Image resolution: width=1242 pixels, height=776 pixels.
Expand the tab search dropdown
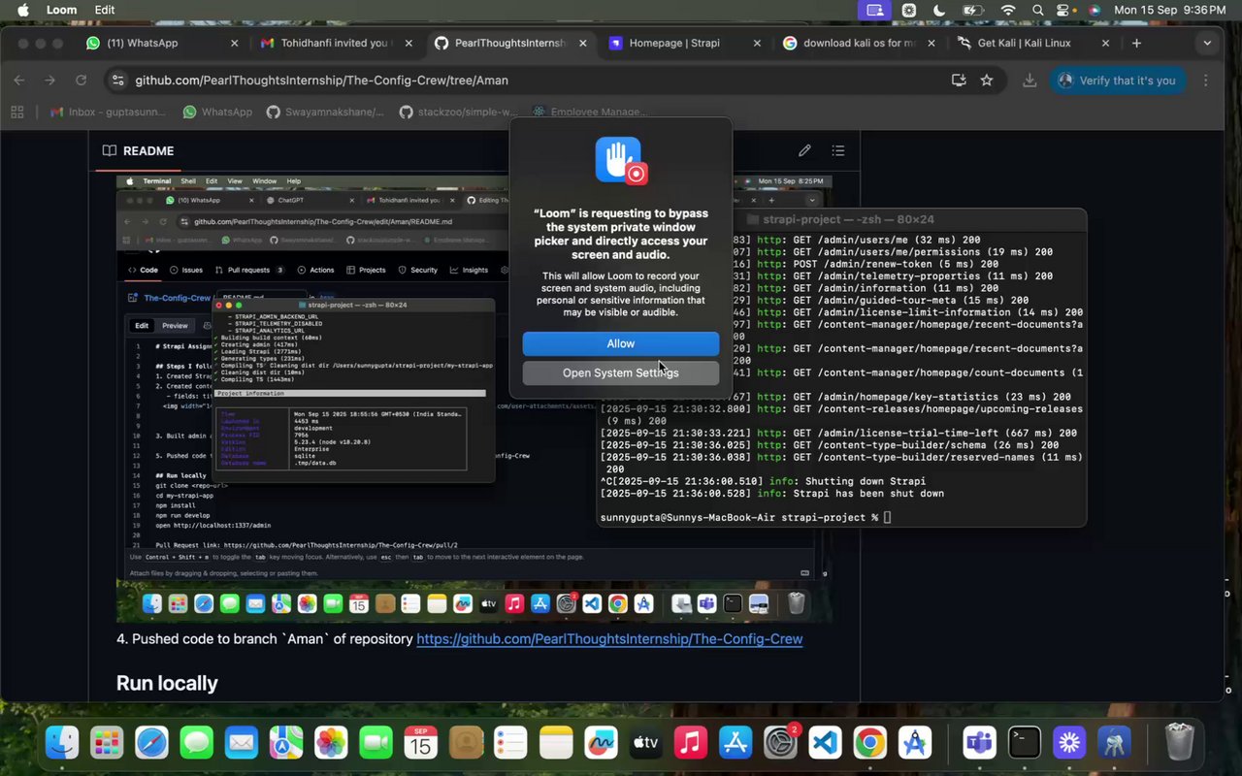[x=1207, y=43]
